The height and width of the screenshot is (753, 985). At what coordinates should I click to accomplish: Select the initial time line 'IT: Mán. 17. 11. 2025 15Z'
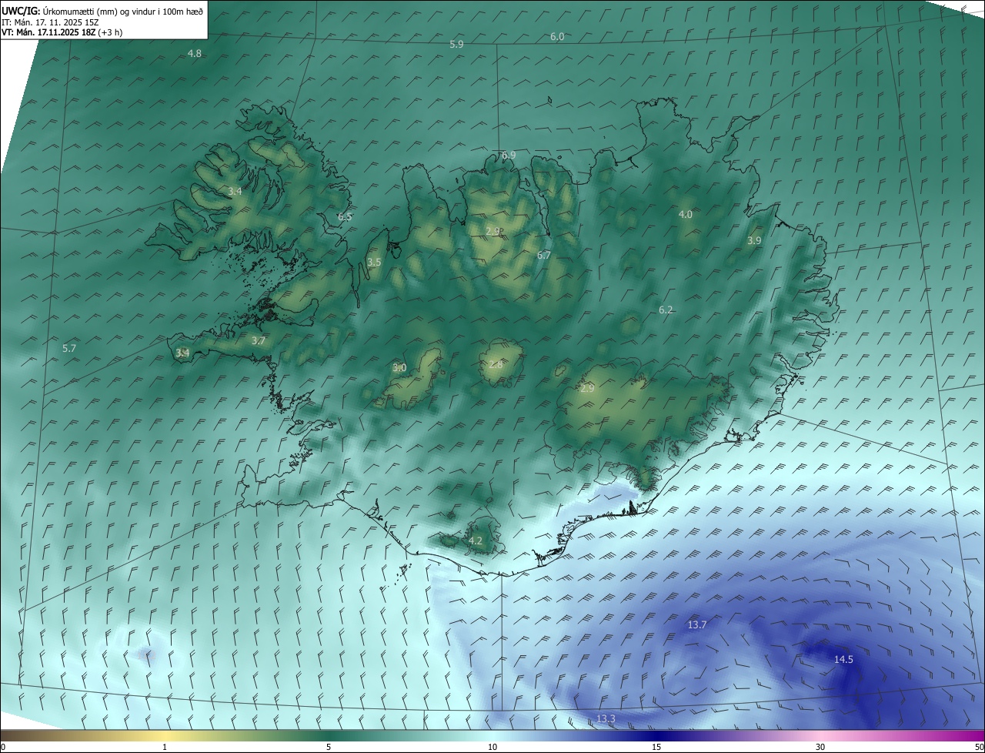coord(50,22)
